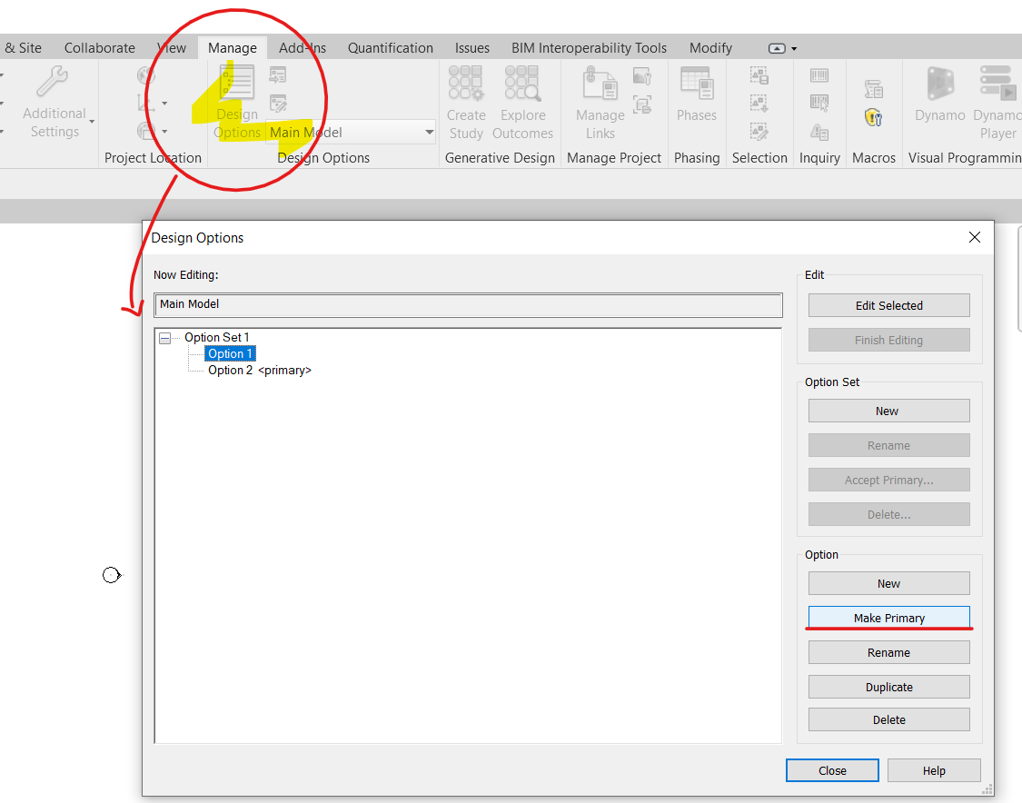Click the Add to Set icon in Design Options panel

pyautogui.click(x=278, y=75)
